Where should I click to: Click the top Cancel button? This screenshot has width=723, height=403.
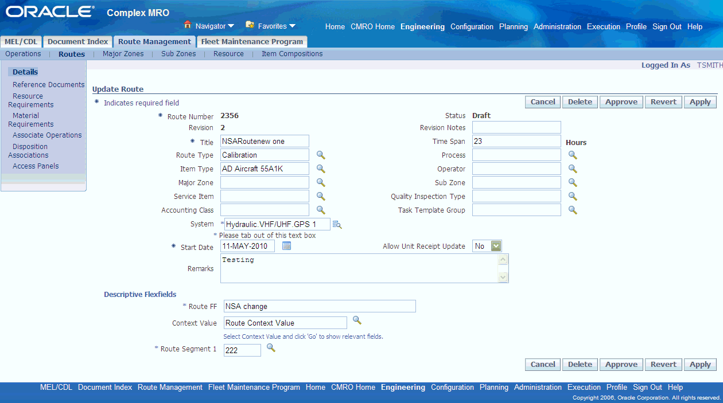pyautogui.click(x=543, y=102)
